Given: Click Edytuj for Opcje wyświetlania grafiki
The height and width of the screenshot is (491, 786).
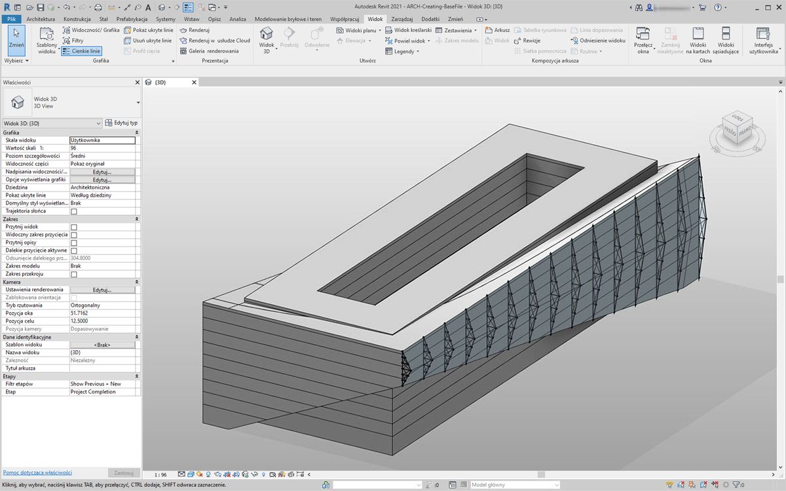Looking at the screenshot, I should pos(102,180).
